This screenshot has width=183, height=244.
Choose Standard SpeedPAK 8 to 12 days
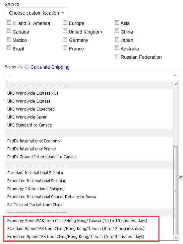coord(89,229)
